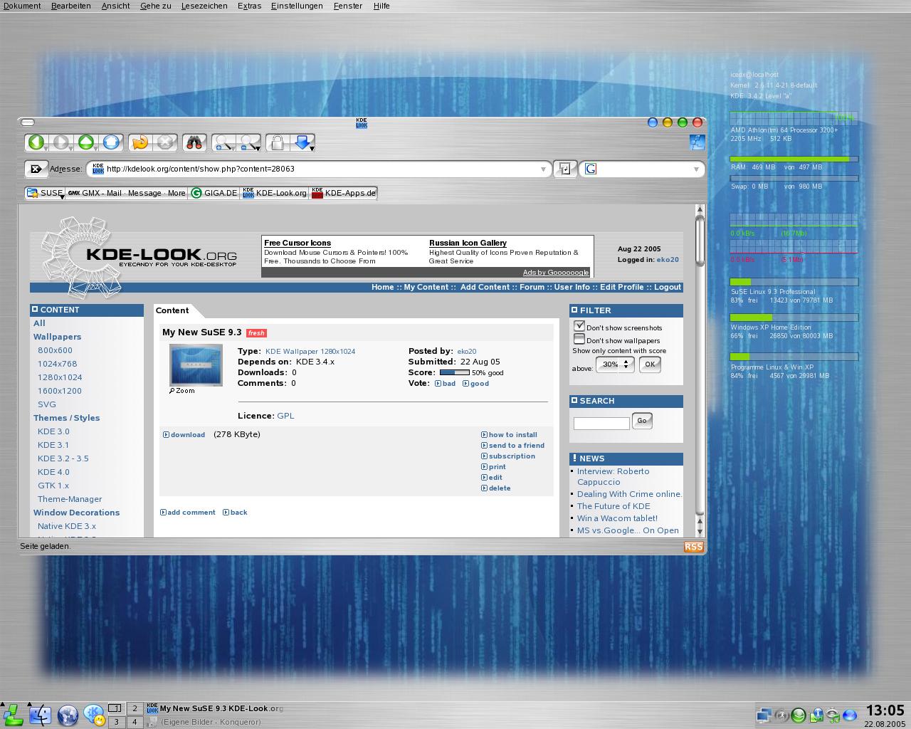This screenshot has height=729, width=911.
Task: Click the download link for wallpaper
Action: (x=187, y=435)
